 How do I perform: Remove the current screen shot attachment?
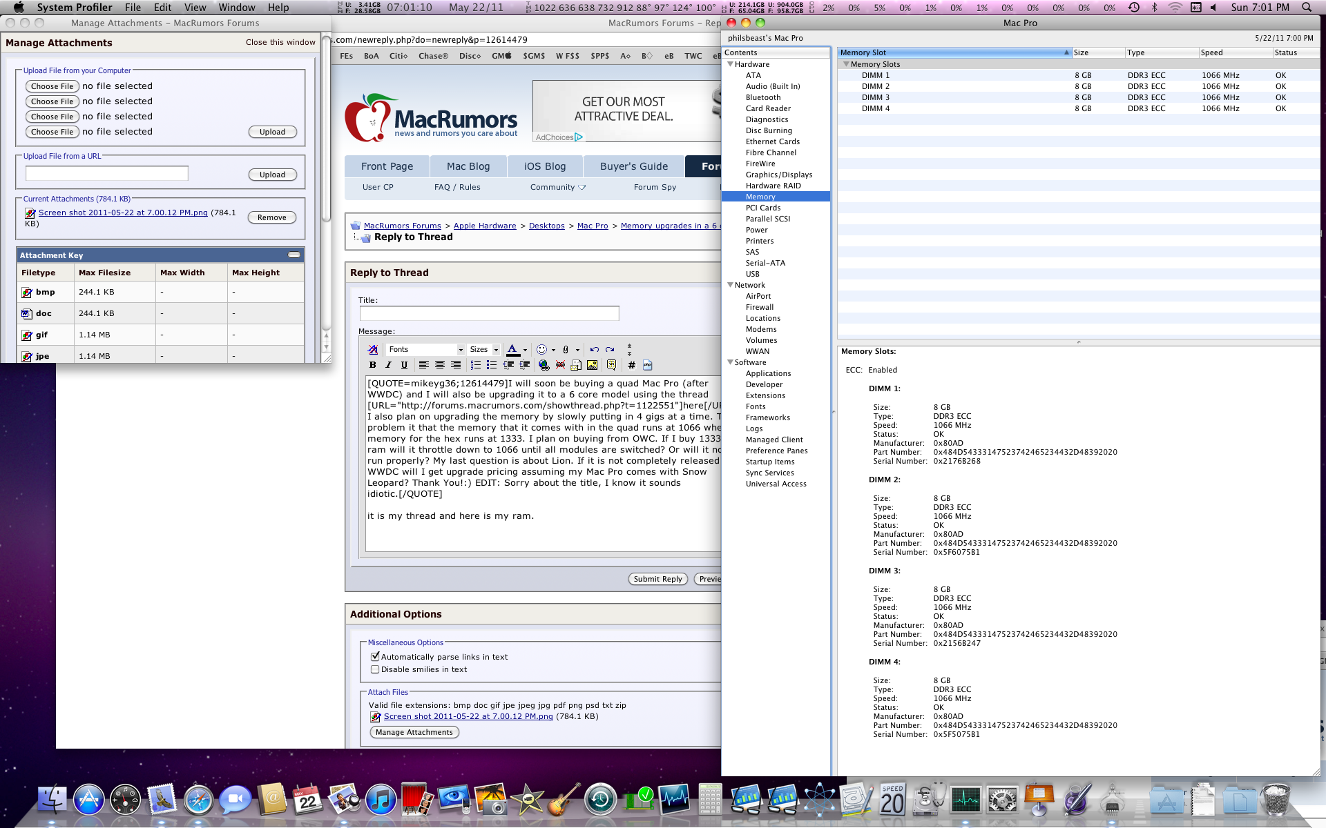pyautogui.click(x=272, y=217)
